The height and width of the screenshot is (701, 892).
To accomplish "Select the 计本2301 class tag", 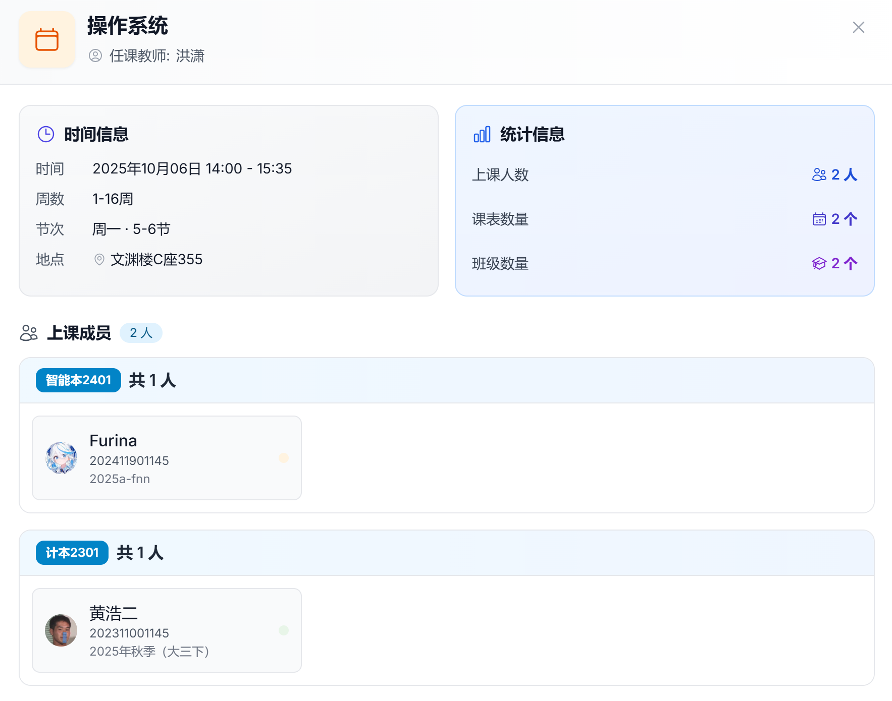I will [x=72, y=553].
